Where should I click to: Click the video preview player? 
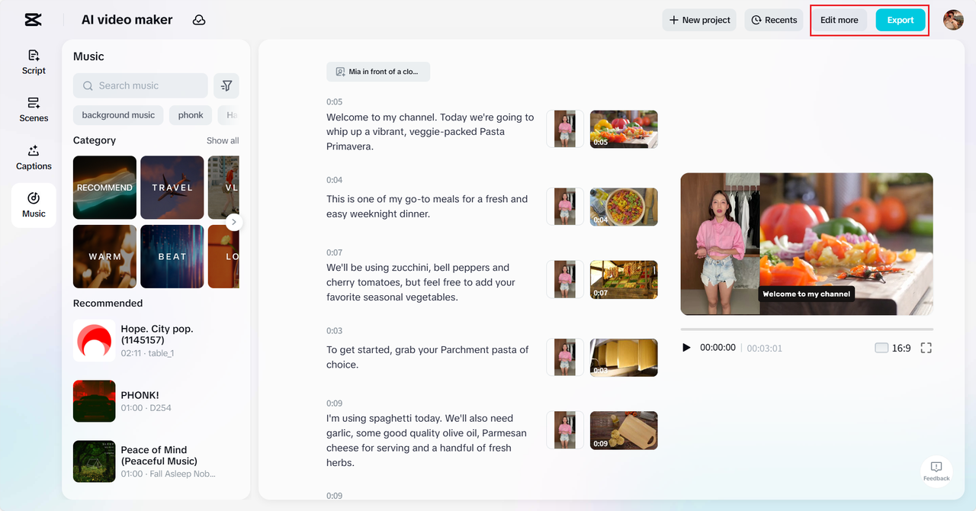807,244
